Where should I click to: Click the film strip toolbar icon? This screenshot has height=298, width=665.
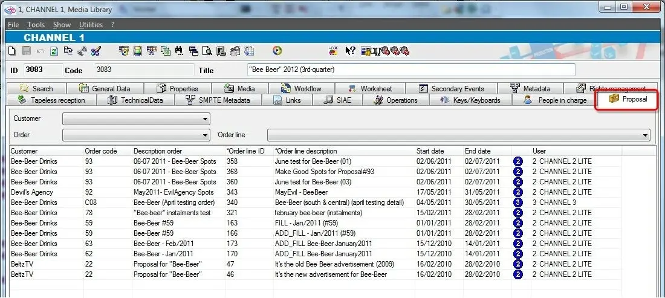[137, 51]
